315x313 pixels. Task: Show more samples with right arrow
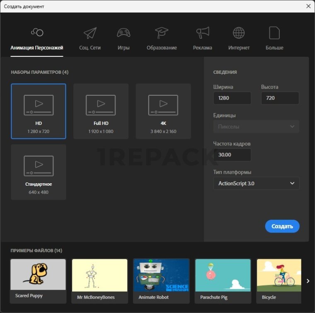point(308,281)
